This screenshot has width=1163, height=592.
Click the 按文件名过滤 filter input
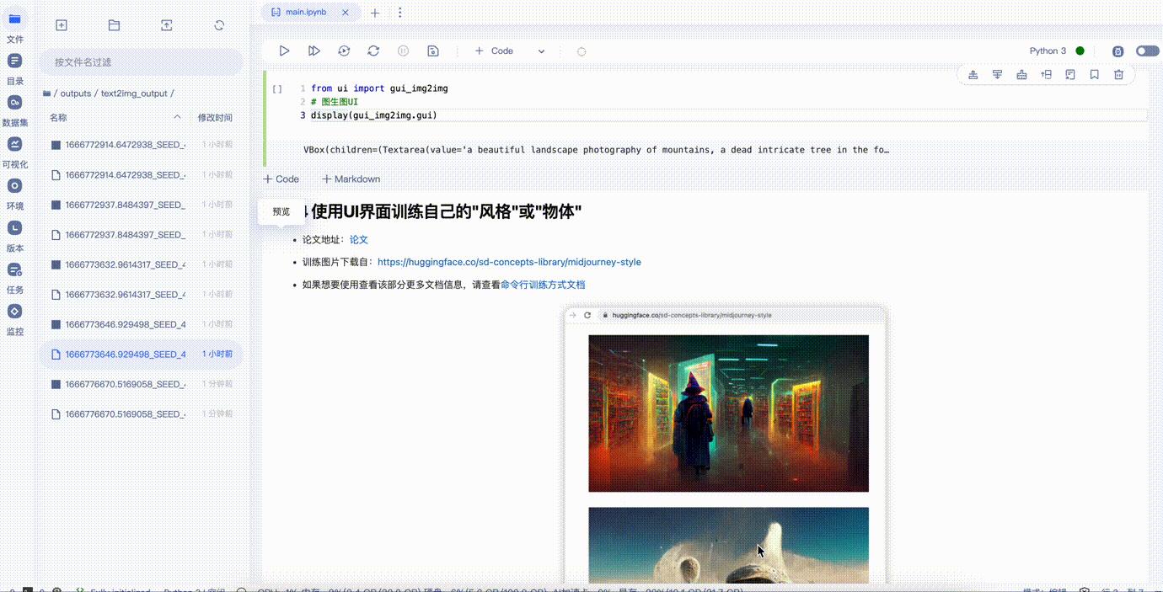click(142, 61)
